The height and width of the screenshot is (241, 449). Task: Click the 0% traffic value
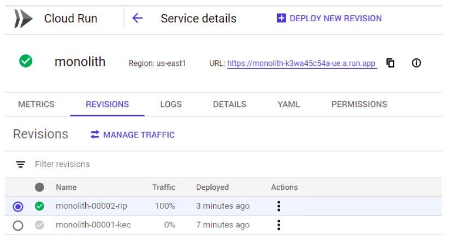(x=169, y=225)
